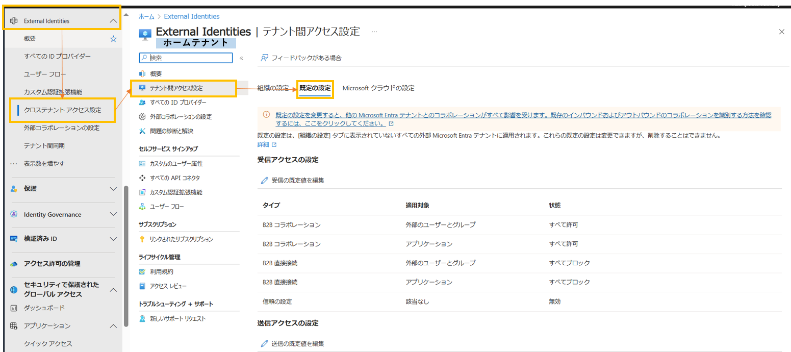
Task: Switch to the 組織の設定 tab
Action: pyautogui.click(x=273, y=88)
